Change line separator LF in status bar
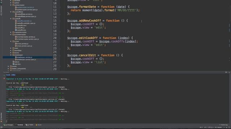This screenshot has height=129, width=231. 205,128
